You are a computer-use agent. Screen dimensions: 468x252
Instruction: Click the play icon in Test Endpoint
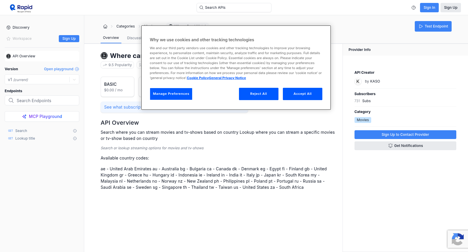421,26
